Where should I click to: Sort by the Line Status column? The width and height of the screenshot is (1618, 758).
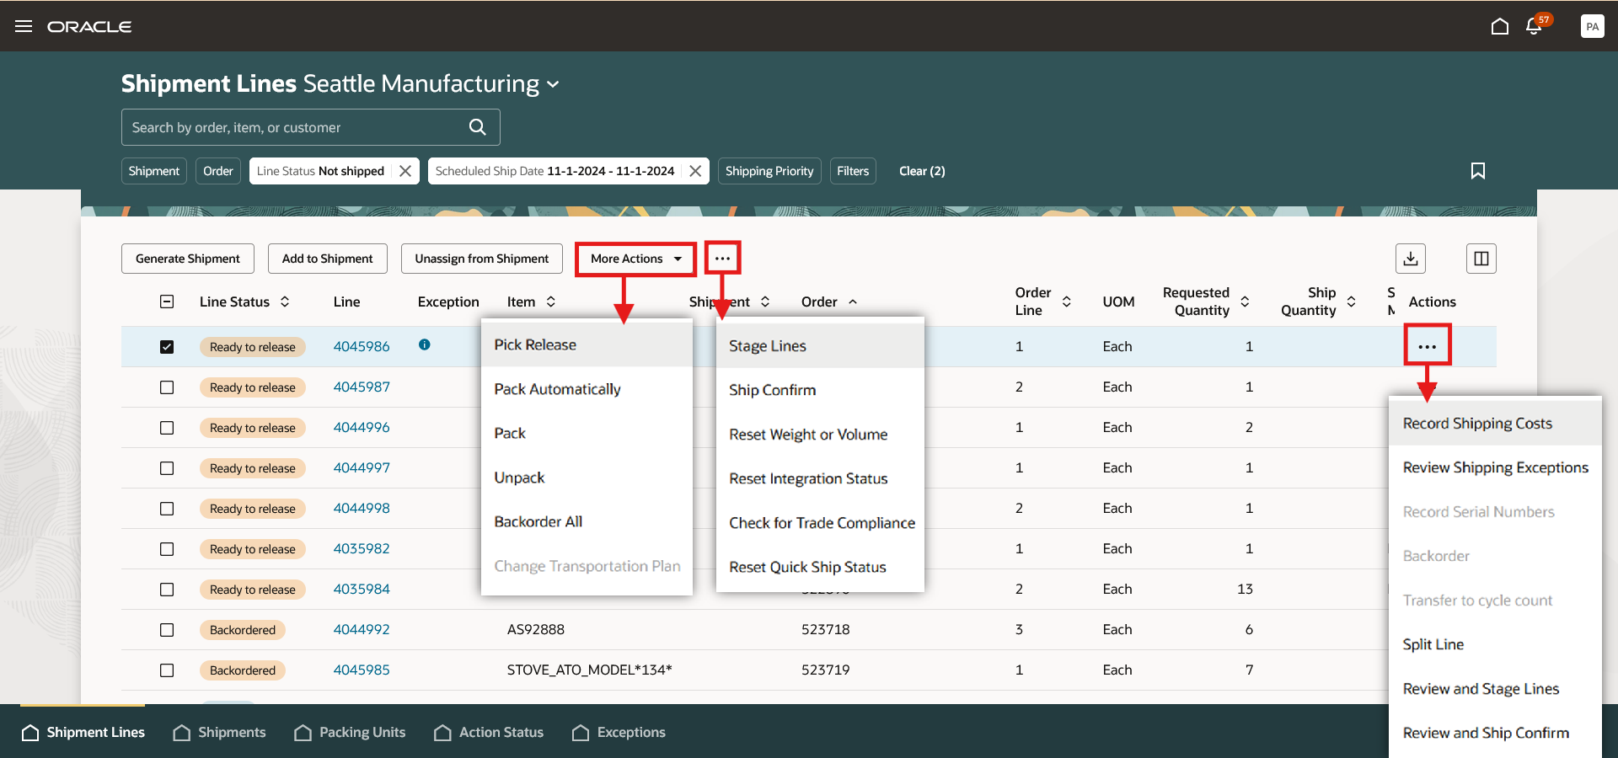pos(285,302)
